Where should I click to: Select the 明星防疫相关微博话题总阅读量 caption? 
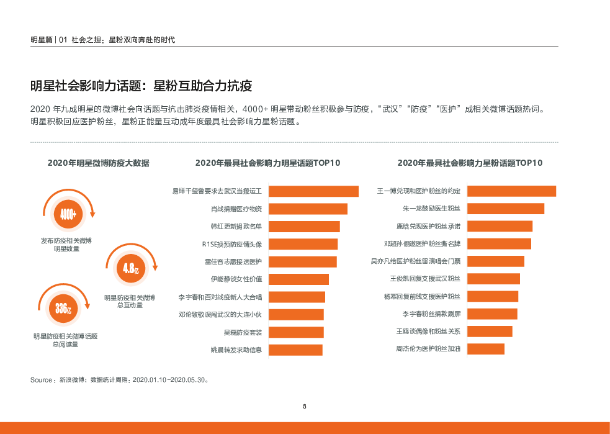click(65, 340)
